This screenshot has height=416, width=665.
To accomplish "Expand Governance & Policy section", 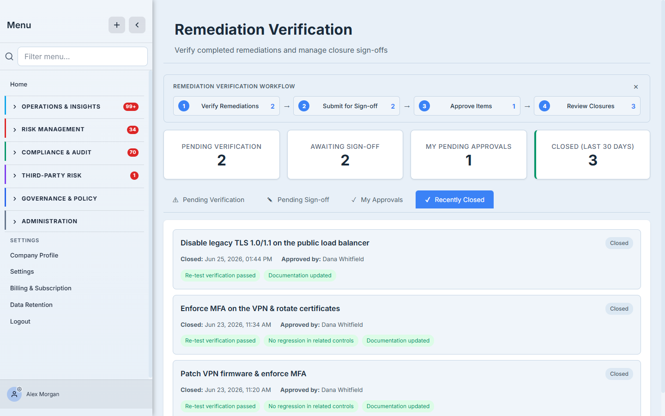I will coord(74,199).
